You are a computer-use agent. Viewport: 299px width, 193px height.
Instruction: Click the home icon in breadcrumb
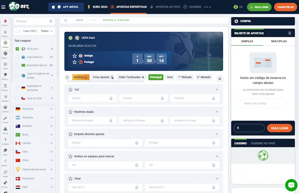(x=65, y=20)
